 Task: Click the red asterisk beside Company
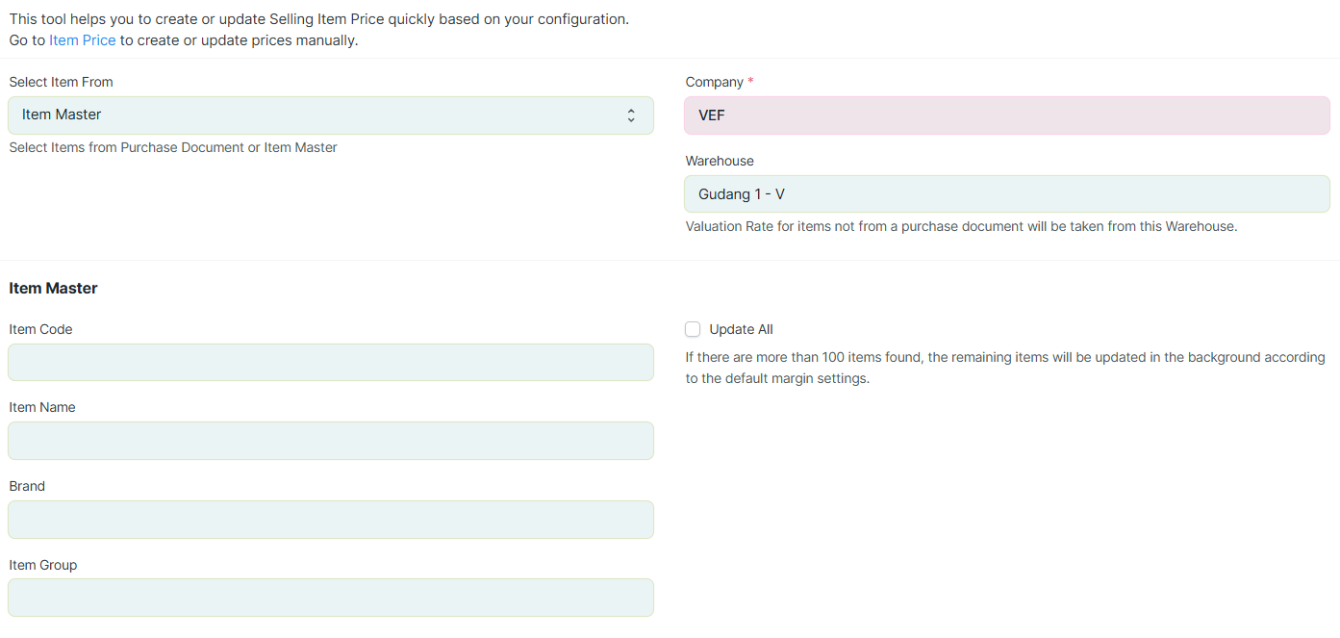point(750,82)
